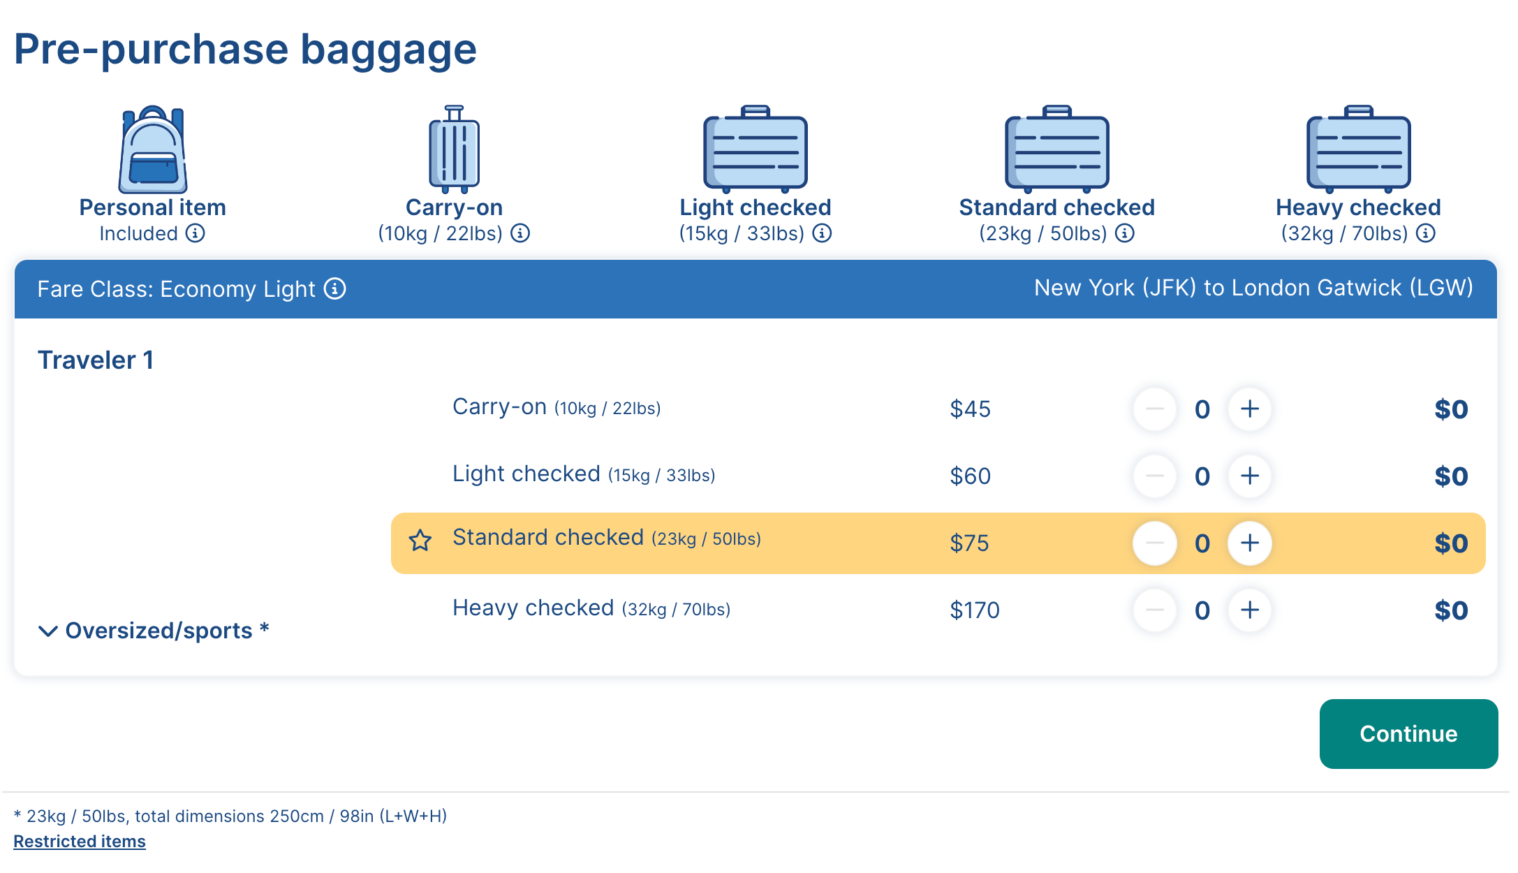
Task: Click the Continue button
Action: tap(1408, 734)
